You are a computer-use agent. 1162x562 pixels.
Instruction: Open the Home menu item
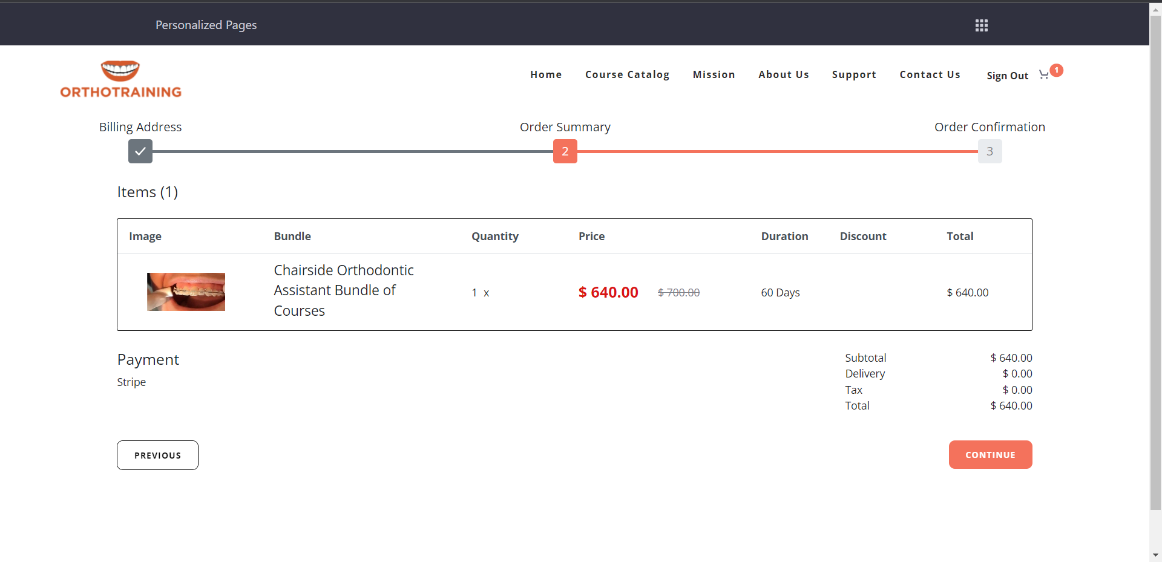click(x=546, y=74)
